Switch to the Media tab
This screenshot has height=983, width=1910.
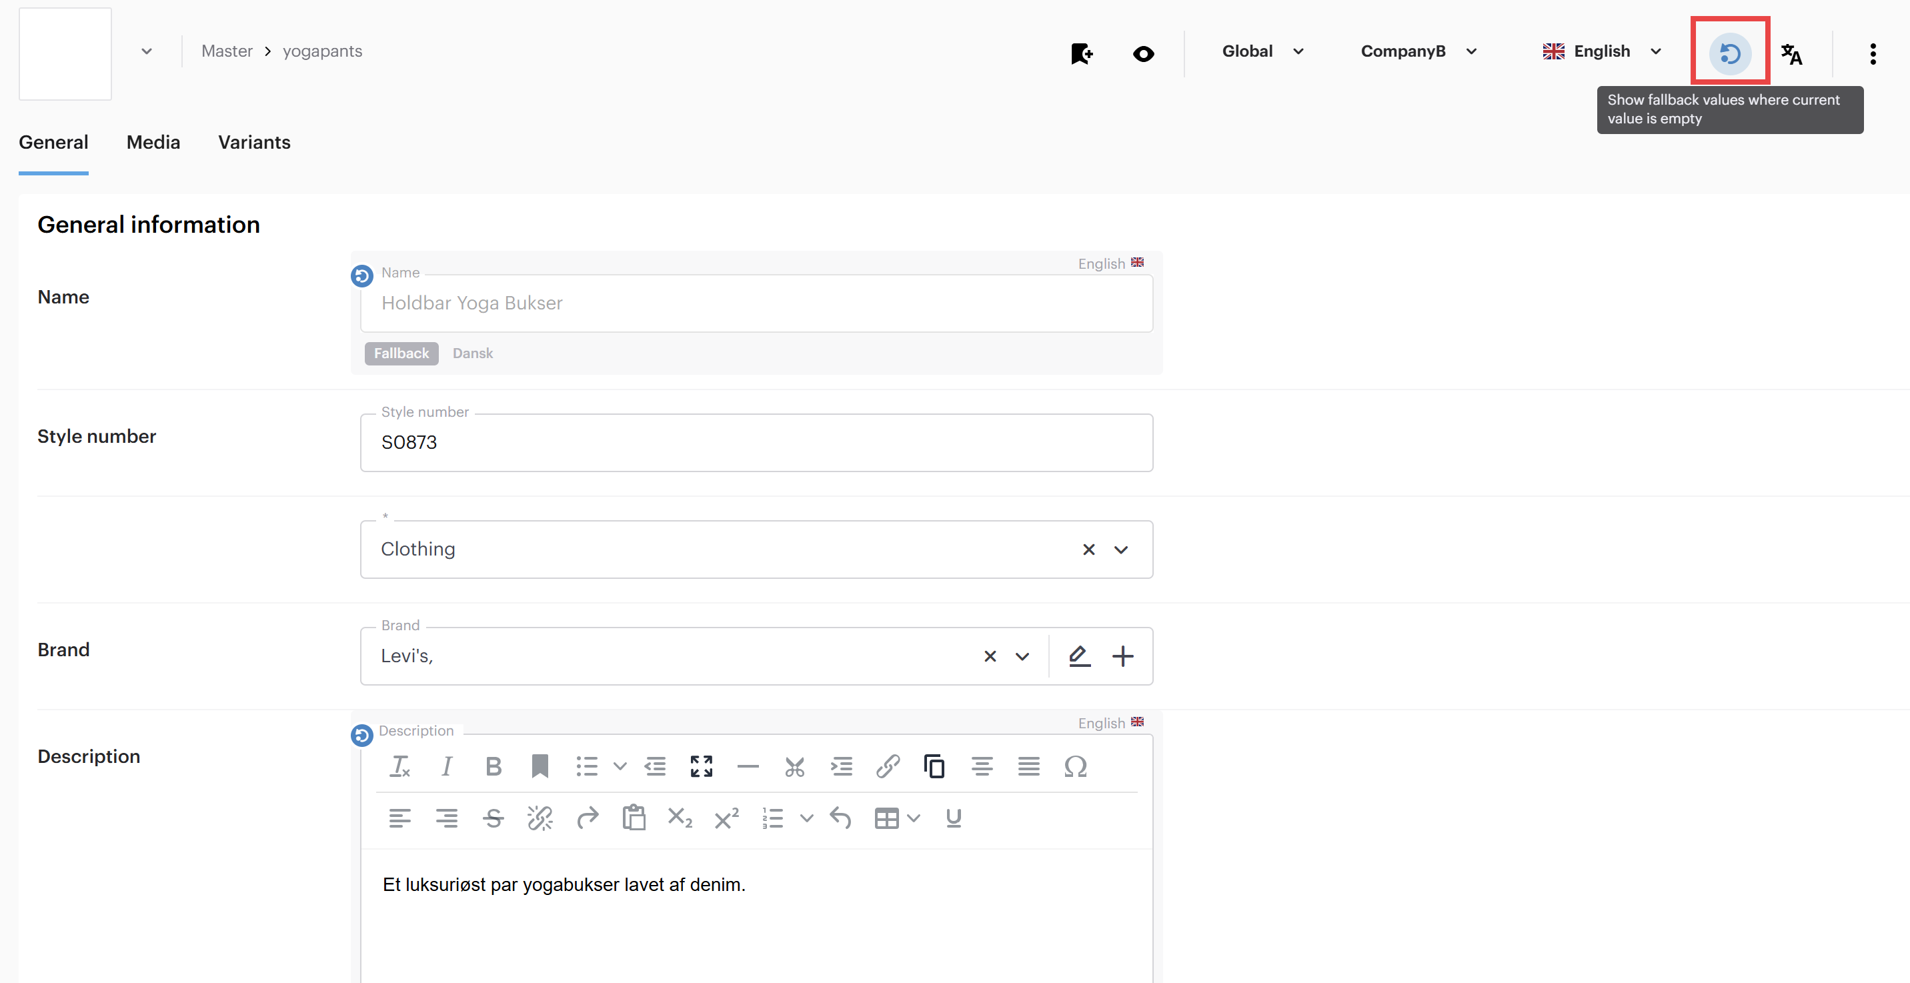pyautogui.click(x=153, y=142)
